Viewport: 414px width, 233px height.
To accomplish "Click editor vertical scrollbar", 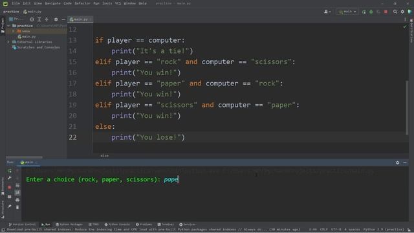I will tap(407, 107).
